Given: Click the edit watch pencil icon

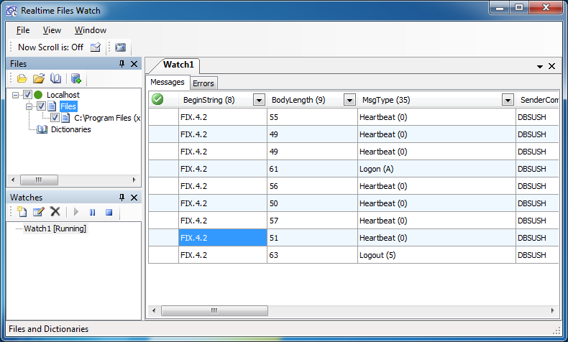Looking at the screenshot, I should pos(38,212).
